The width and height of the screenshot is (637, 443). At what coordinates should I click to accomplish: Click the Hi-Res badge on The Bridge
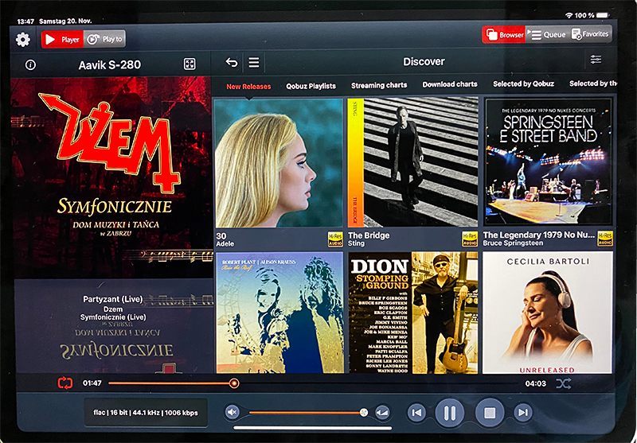tap(470, 239)
